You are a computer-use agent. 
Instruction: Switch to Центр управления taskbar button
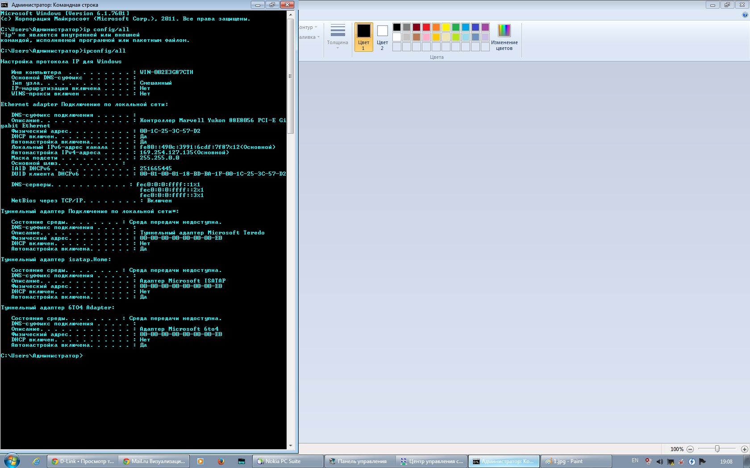432,461
